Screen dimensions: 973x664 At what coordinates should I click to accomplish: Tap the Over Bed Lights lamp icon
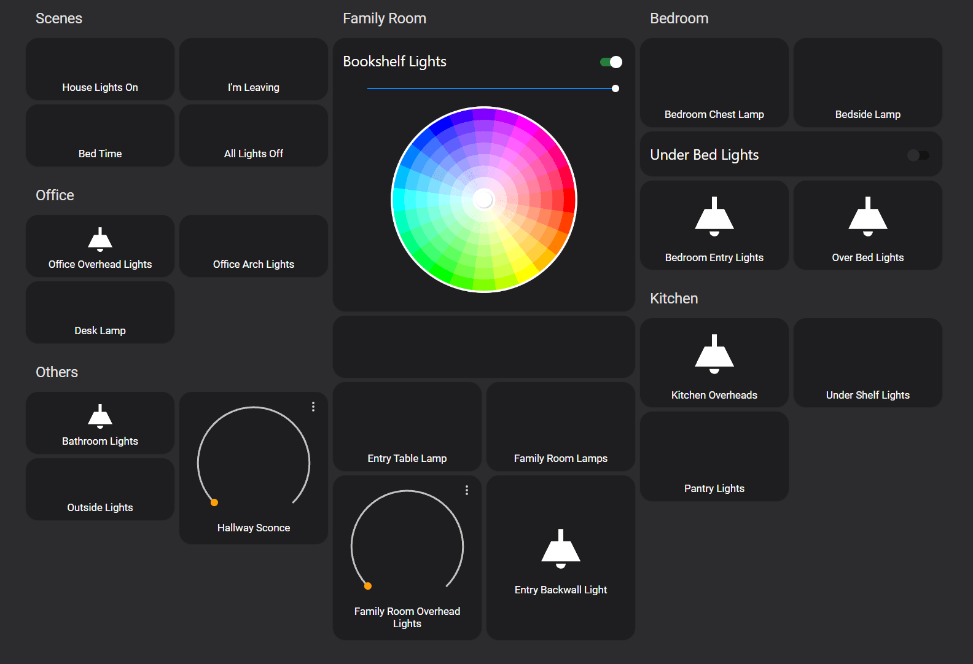[x=868, y=217]
